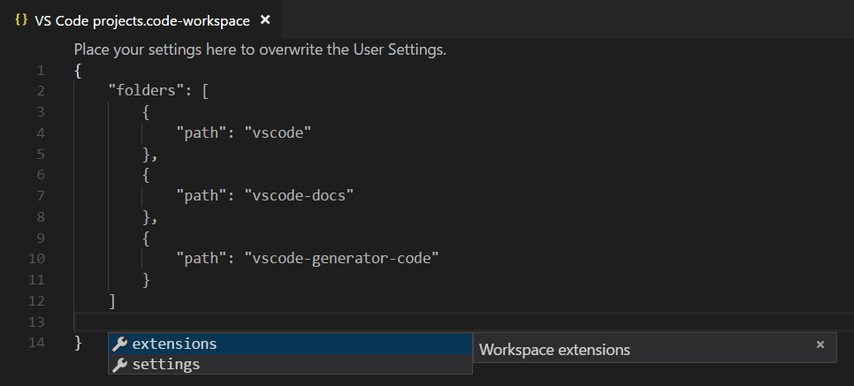Dismiss the Workspace extensions details panel
Viewport: 854px width, 386px height.
point(820,344)
